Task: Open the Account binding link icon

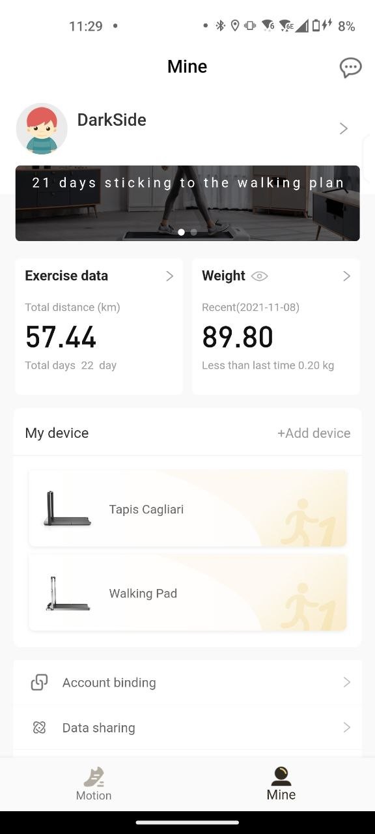Action: coord(39,682)
